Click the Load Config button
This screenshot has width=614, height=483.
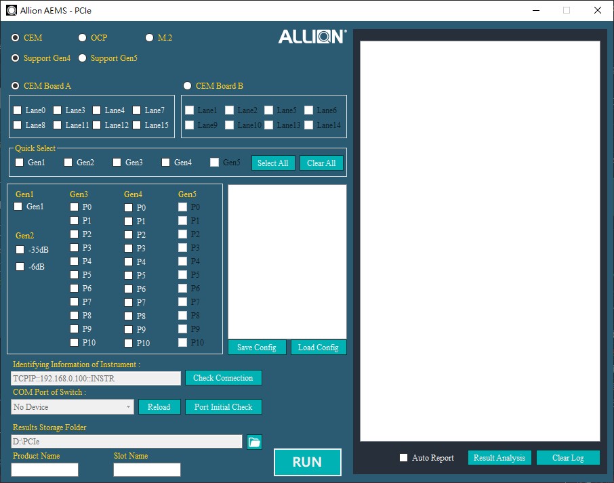pyautogui.click(x=319, y=348)
